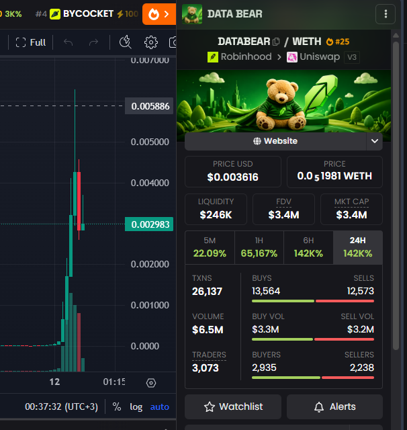Screen dimensions: 407x430
Task: Click the WETH quote token name
Action: [x=307, y=42]
